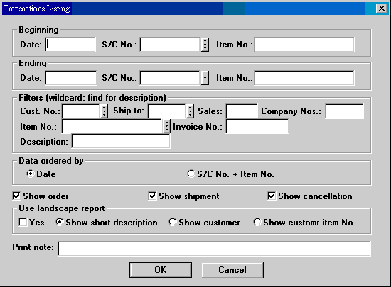This screenshot has height=287, width=391.
Task: Focus the Invoice No. field
Action: [257, 126]
